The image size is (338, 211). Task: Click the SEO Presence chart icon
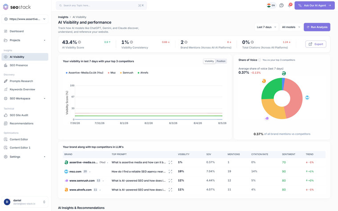coord(6,65)
